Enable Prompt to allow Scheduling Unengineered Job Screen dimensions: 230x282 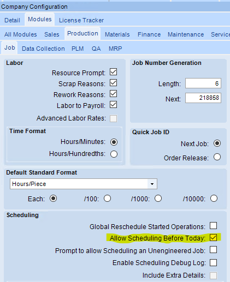213,250
